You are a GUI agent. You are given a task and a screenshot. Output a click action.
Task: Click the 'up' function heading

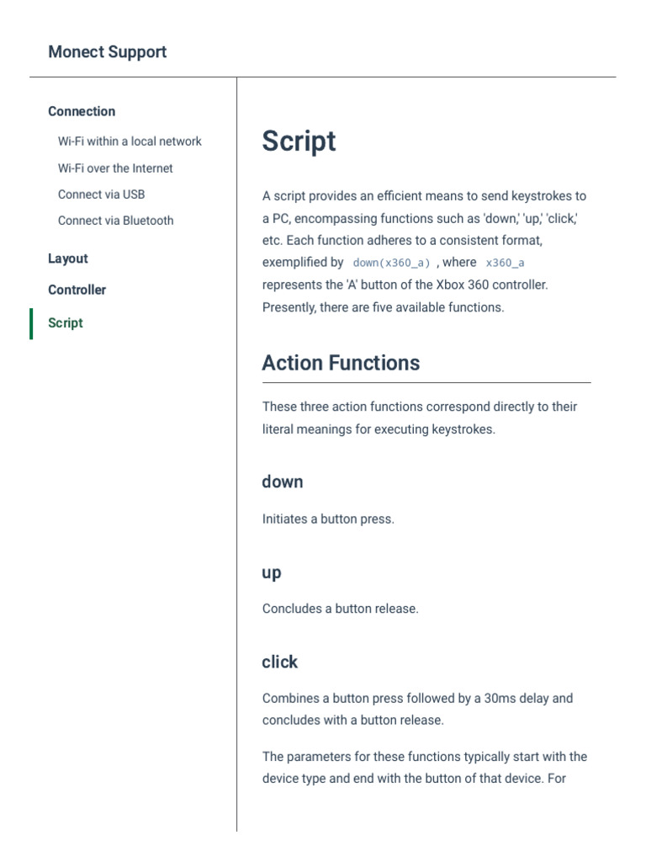[271, 572]
